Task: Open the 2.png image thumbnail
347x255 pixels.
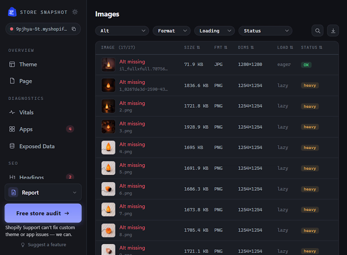Action: 108,106
